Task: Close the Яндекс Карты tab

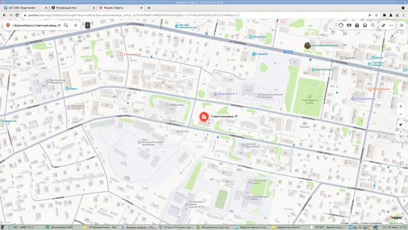Action: tap(142, 8)
